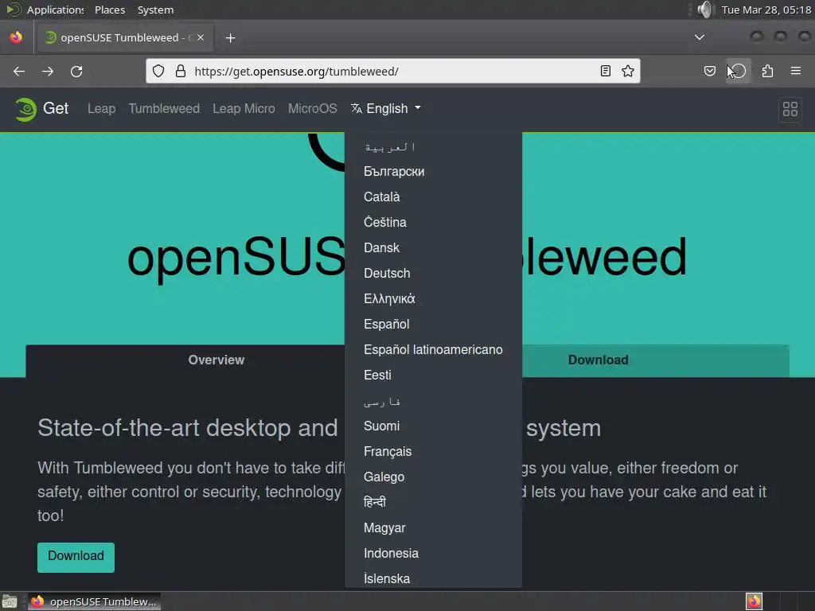Screen dimensions: 815x611
Task: Save the page to Pocket with its icon
Action: [709, 71]
